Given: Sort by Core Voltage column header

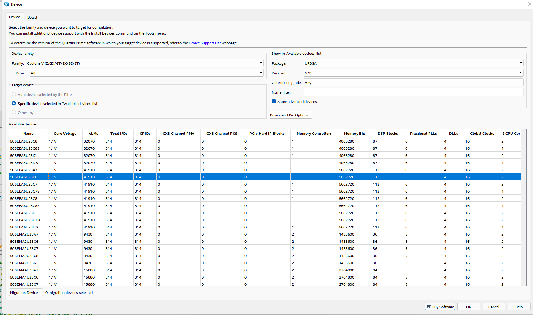Looking at the screenshot, I should [65, 133].
